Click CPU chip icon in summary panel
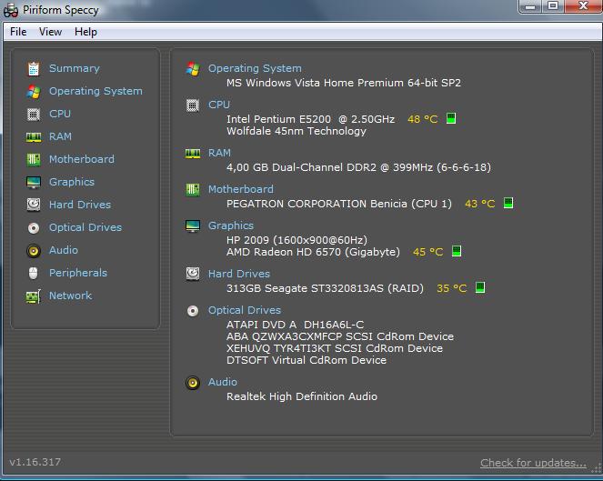Image resolution: width=603 pixels, height=481 pixels. tap(193, 105)
